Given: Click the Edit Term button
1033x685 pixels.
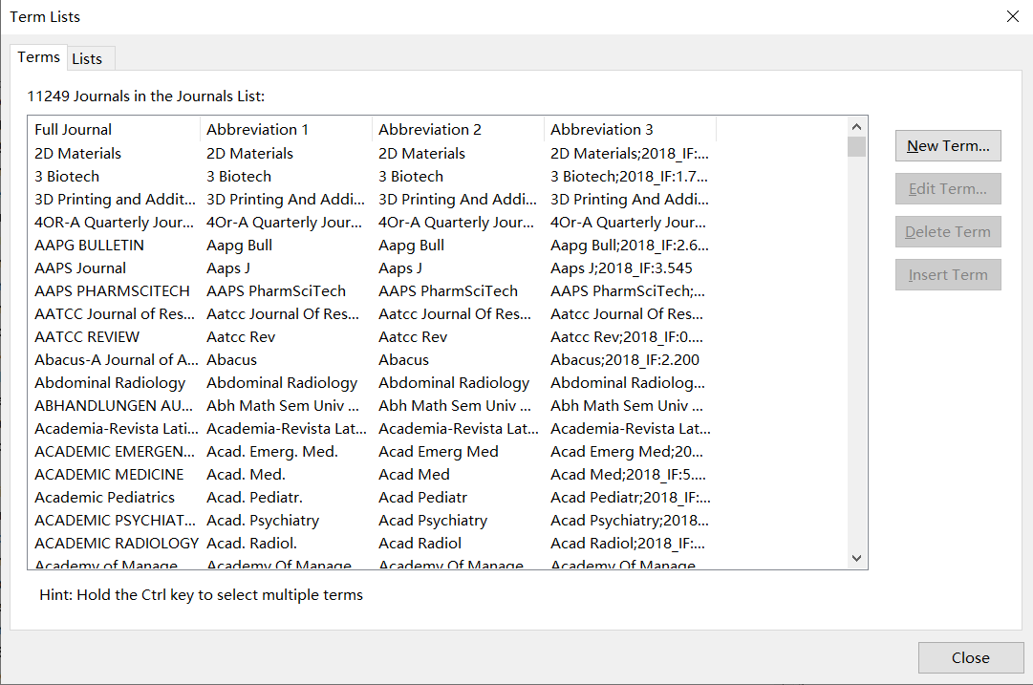Looking at the screenshot, I should coord(948,189).
